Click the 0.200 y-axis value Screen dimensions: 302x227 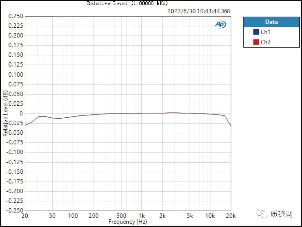pos(16,35)
